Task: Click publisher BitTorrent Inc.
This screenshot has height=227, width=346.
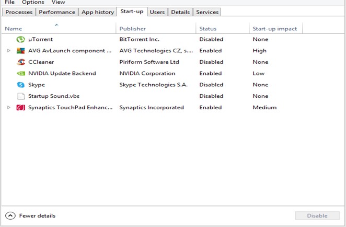Action: click(139, 39)
